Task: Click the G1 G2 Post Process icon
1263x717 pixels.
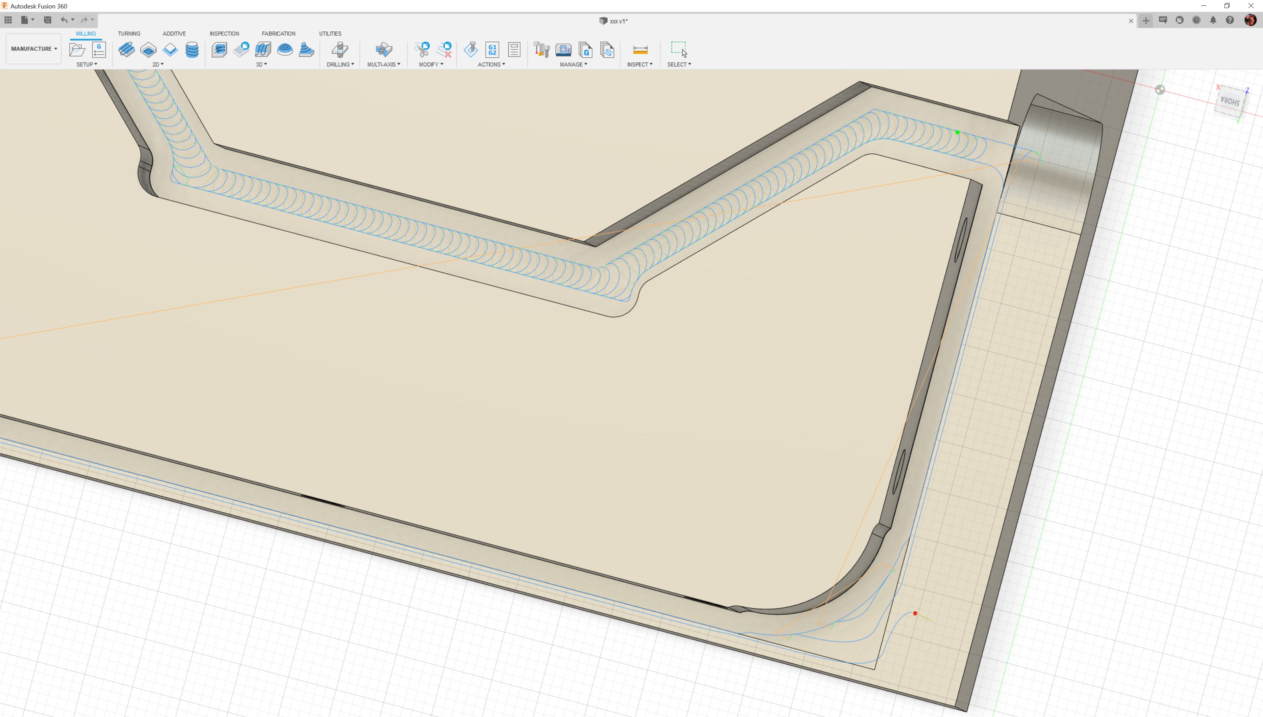Action: [x=492, y=50]
